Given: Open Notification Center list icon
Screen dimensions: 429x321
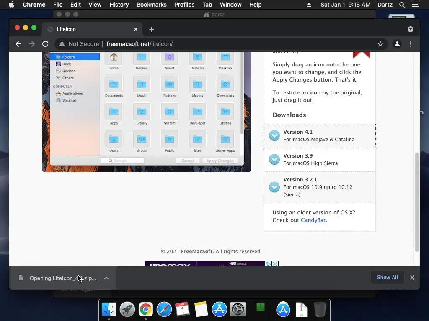Looking at the screenshot, I should [415, 5].
